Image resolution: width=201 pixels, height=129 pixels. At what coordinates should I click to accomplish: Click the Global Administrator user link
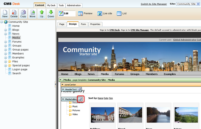[187, 40]
